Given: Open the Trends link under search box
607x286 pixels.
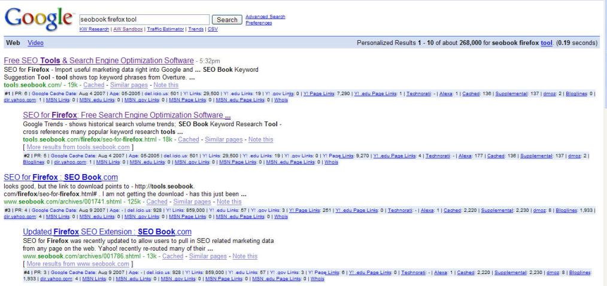Looking at the screenshot, I should 196,29.
